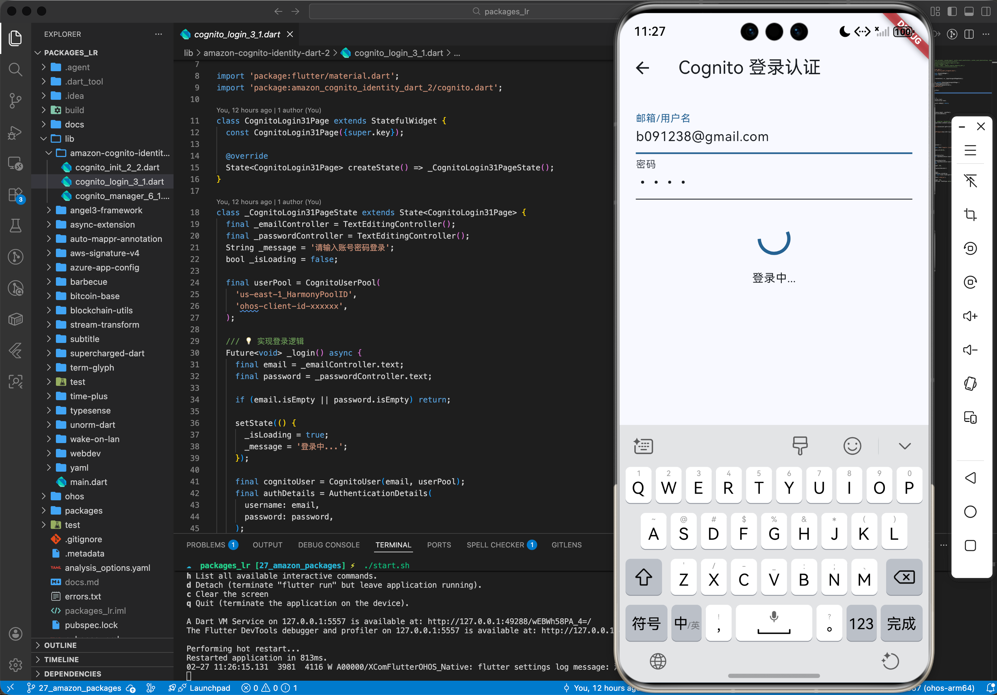997x695 pixels.
Task: Switch to the DEBUG CONSOLE tab
Action: 329,545
